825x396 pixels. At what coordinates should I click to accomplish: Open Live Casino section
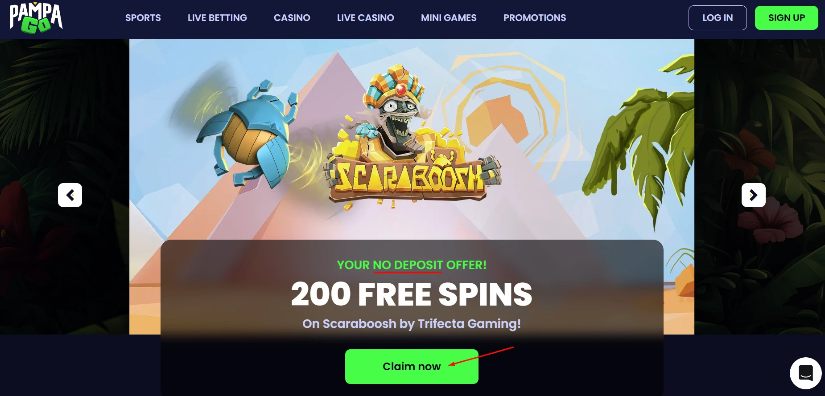tap(366, 18)
